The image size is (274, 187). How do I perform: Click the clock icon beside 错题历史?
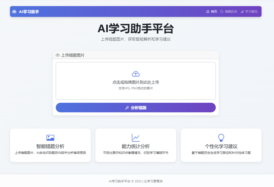222,12
